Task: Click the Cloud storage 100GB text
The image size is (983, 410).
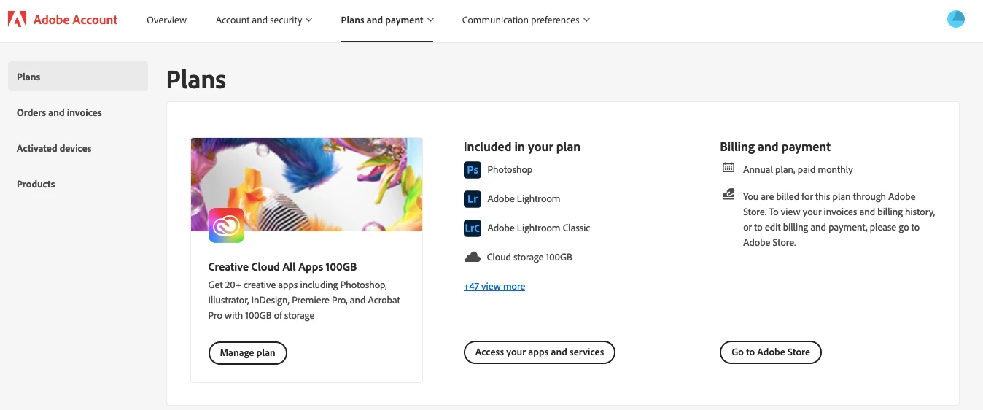Action: 529,258
